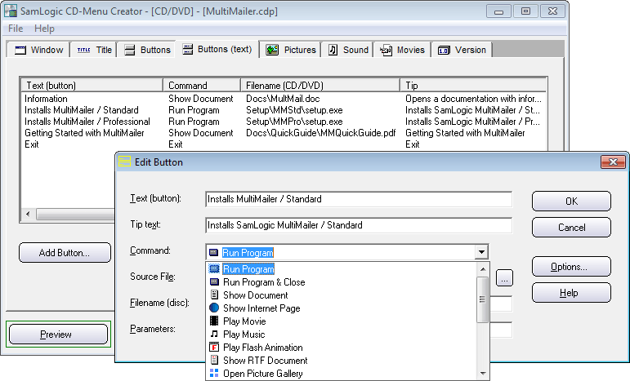Screen dimensions: 630x381
Task: Select Installs MultiMailer / Professional row
Action: [284, 122]
